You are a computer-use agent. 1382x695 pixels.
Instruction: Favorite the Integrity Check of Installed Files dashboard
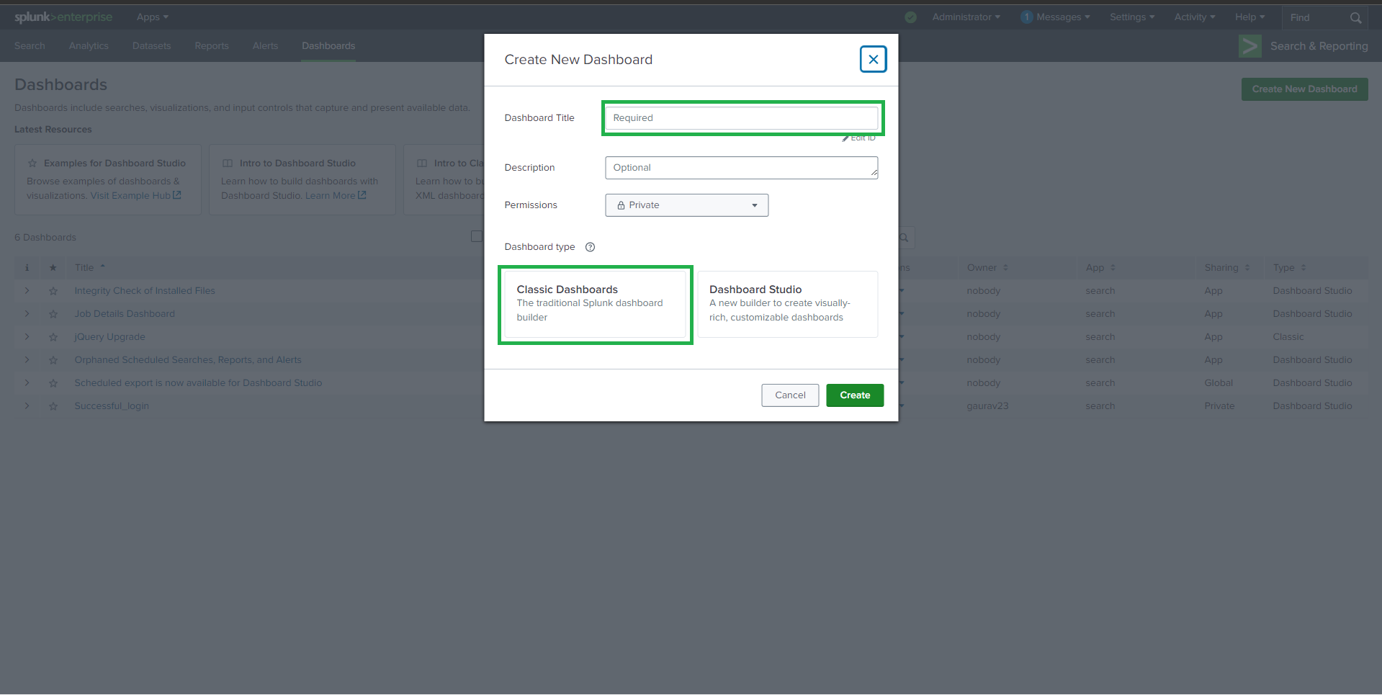[53, 291]
